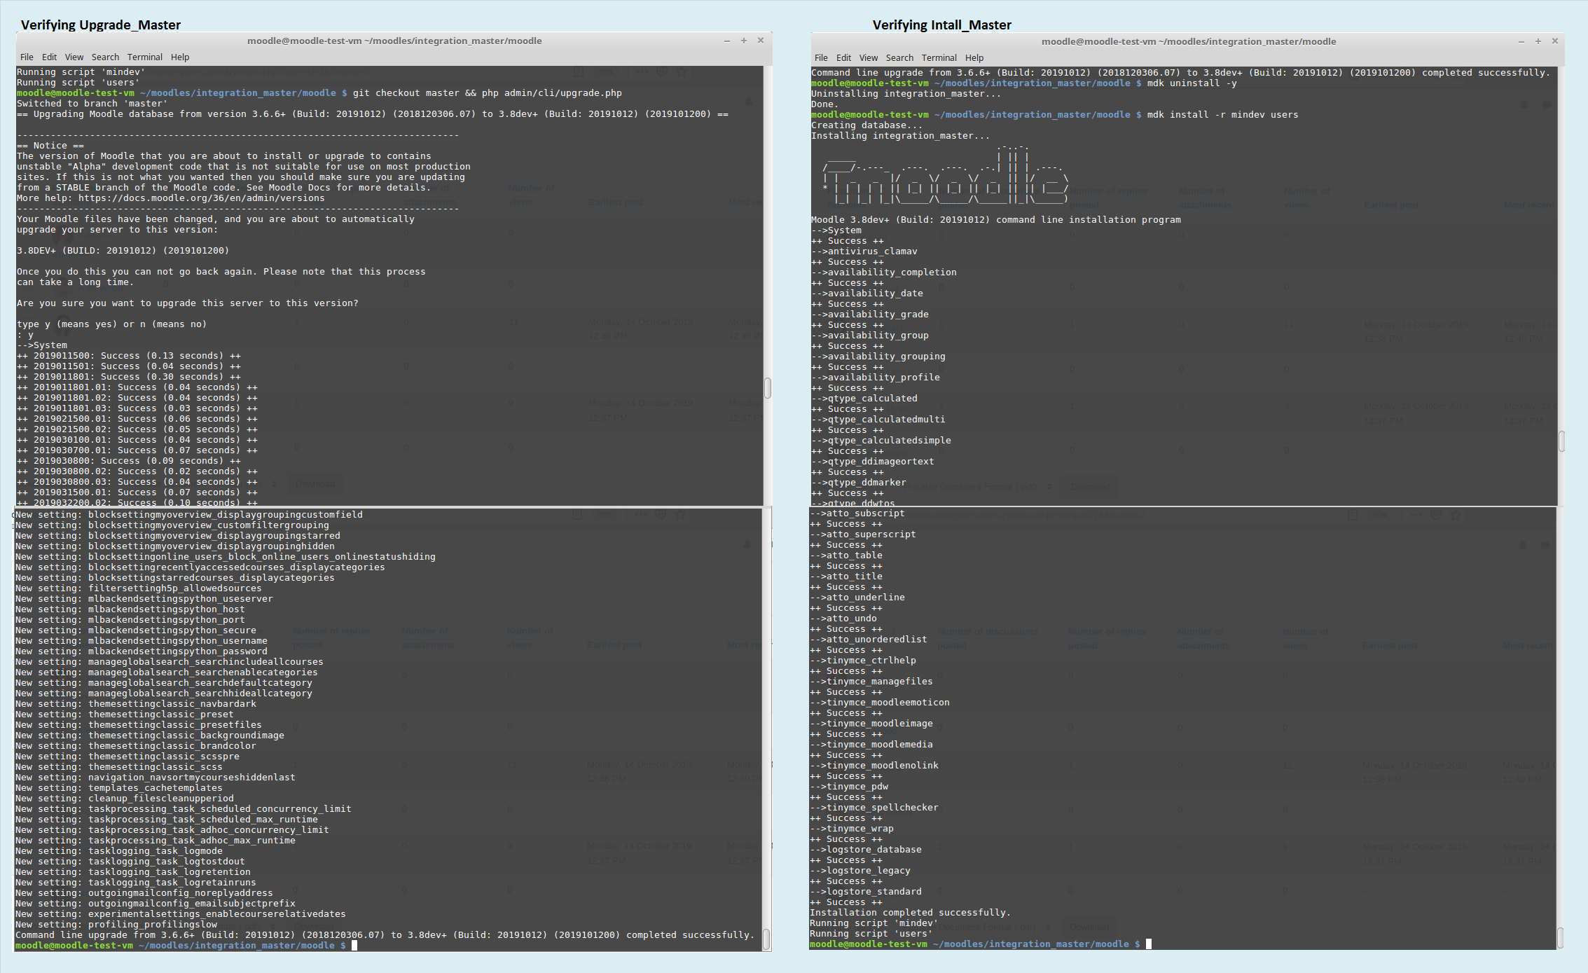
Task: Click the Upgrade_Master window title bar text
Action: click(x=394, y=41)
